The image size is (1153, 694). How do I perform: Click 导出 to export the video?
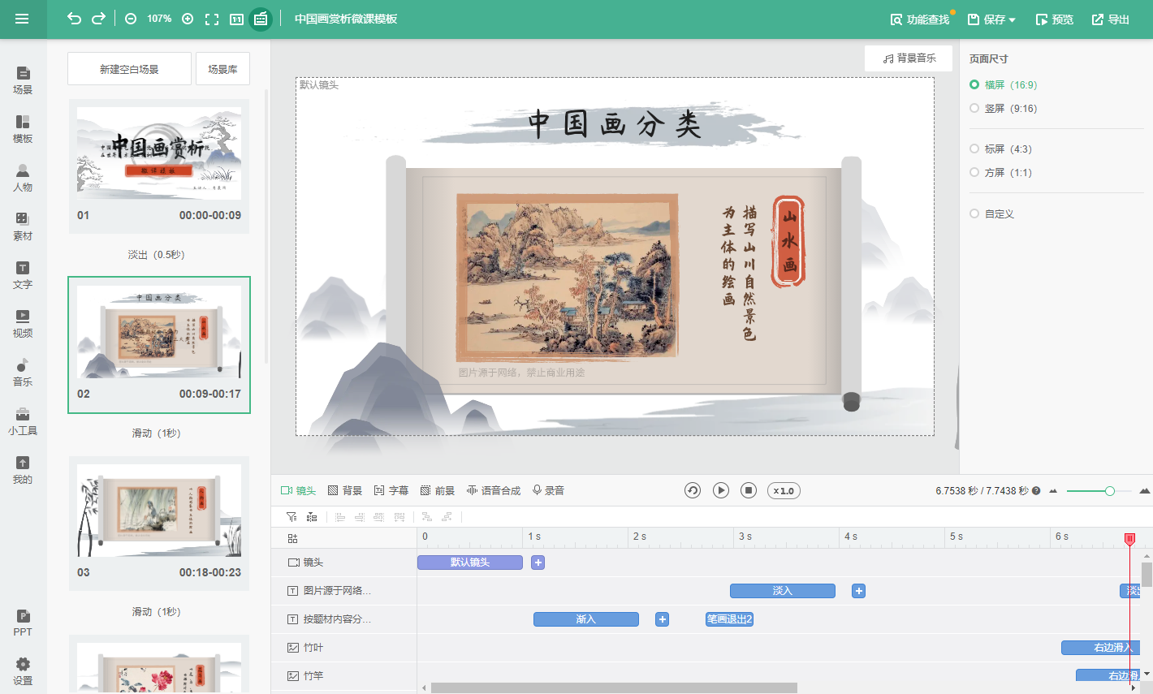tap(1110, 19)
